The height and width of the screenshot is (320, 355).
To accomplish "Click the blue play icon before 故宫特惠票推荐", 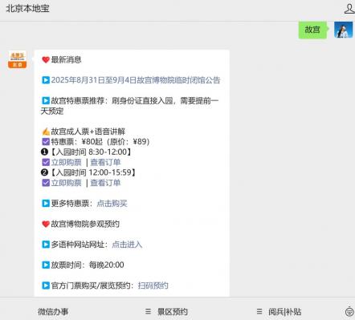I will point(46,100).
